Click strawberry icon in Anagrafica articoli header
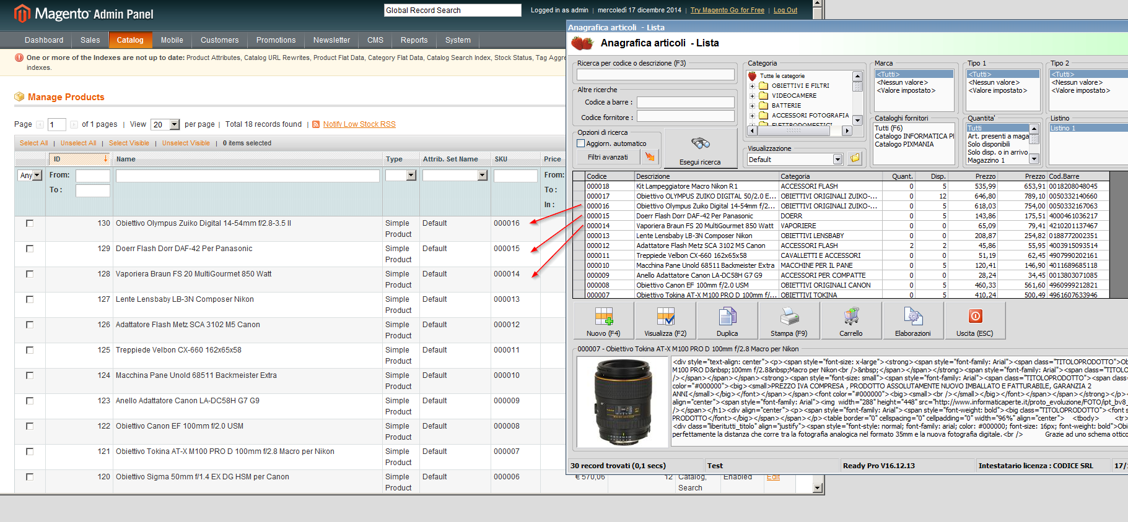This screenshot has width=1128, height=522. (582, 43)
